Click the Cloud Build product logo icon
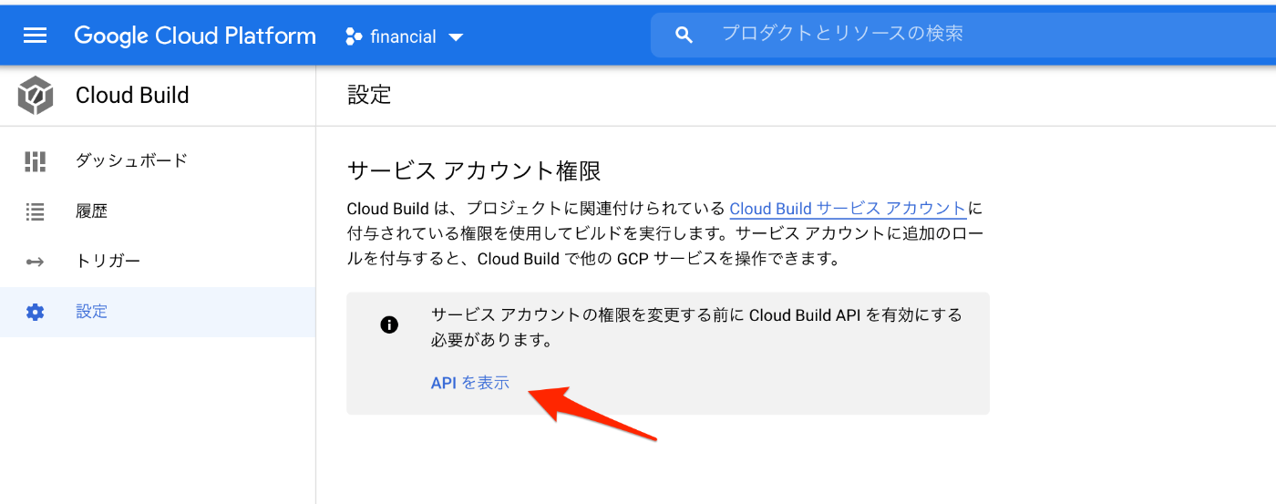This screenshot has height=504, width=1276. pyautogui.click(x=36, y=95)
